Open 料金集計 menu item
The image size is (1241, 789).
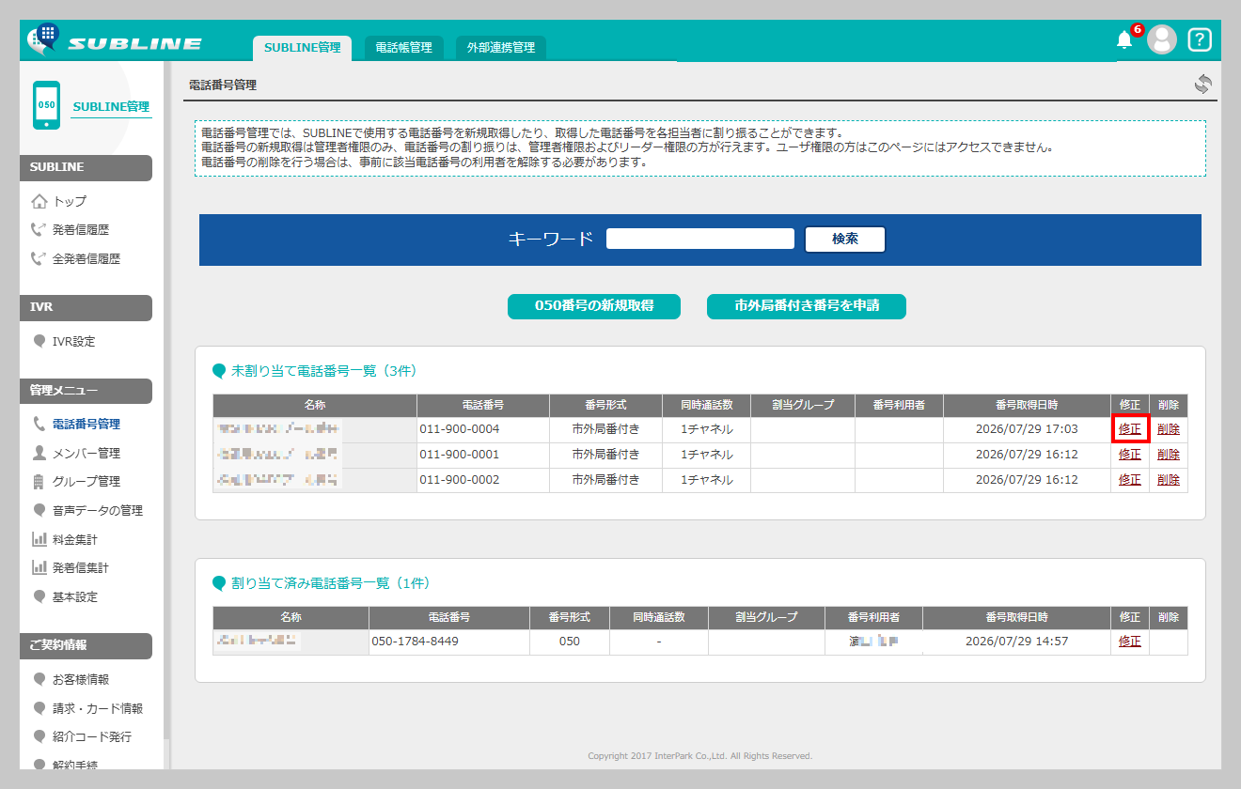tap(75, 539)
